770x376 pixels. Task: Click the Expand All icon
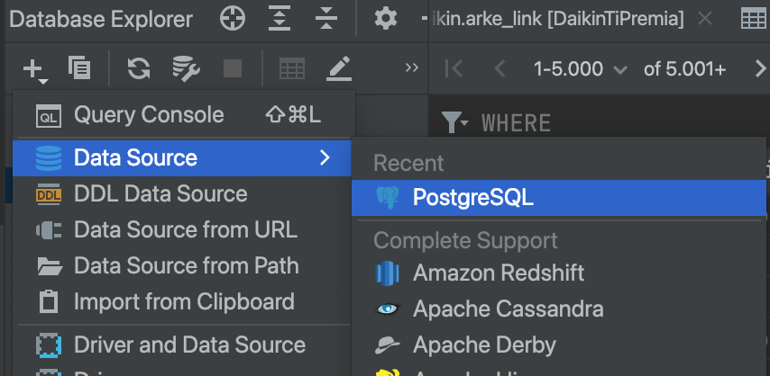[x=281, y=19]
